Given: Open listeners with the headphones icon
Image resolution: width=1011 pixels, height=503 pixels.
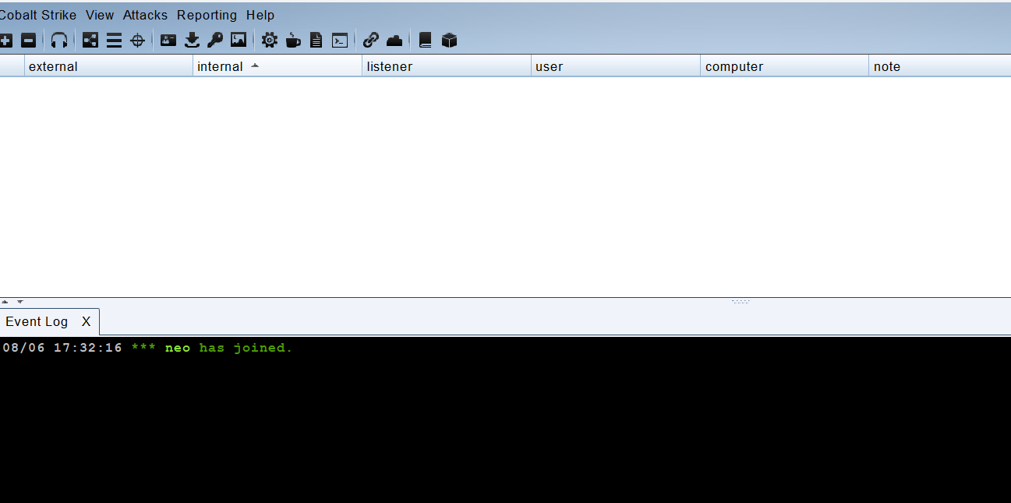Looking at the screenshot, I should (59, 41).
